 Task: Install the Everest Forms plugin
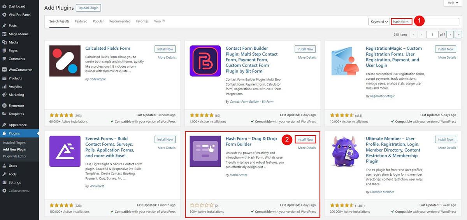(165, 140)
